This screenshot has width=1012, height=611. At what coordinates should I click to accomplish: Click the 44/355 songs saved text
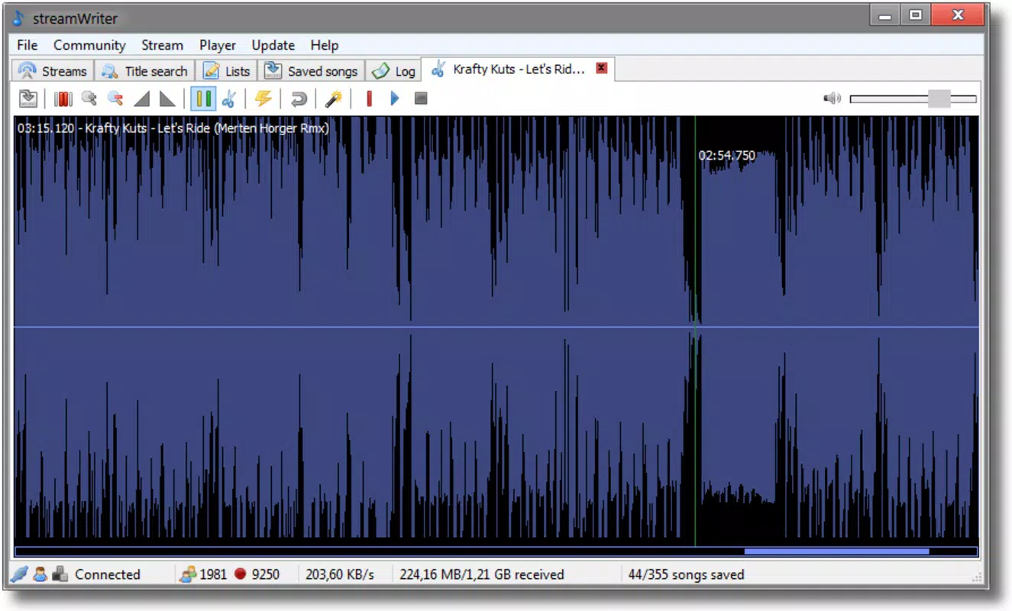point(686,574)
